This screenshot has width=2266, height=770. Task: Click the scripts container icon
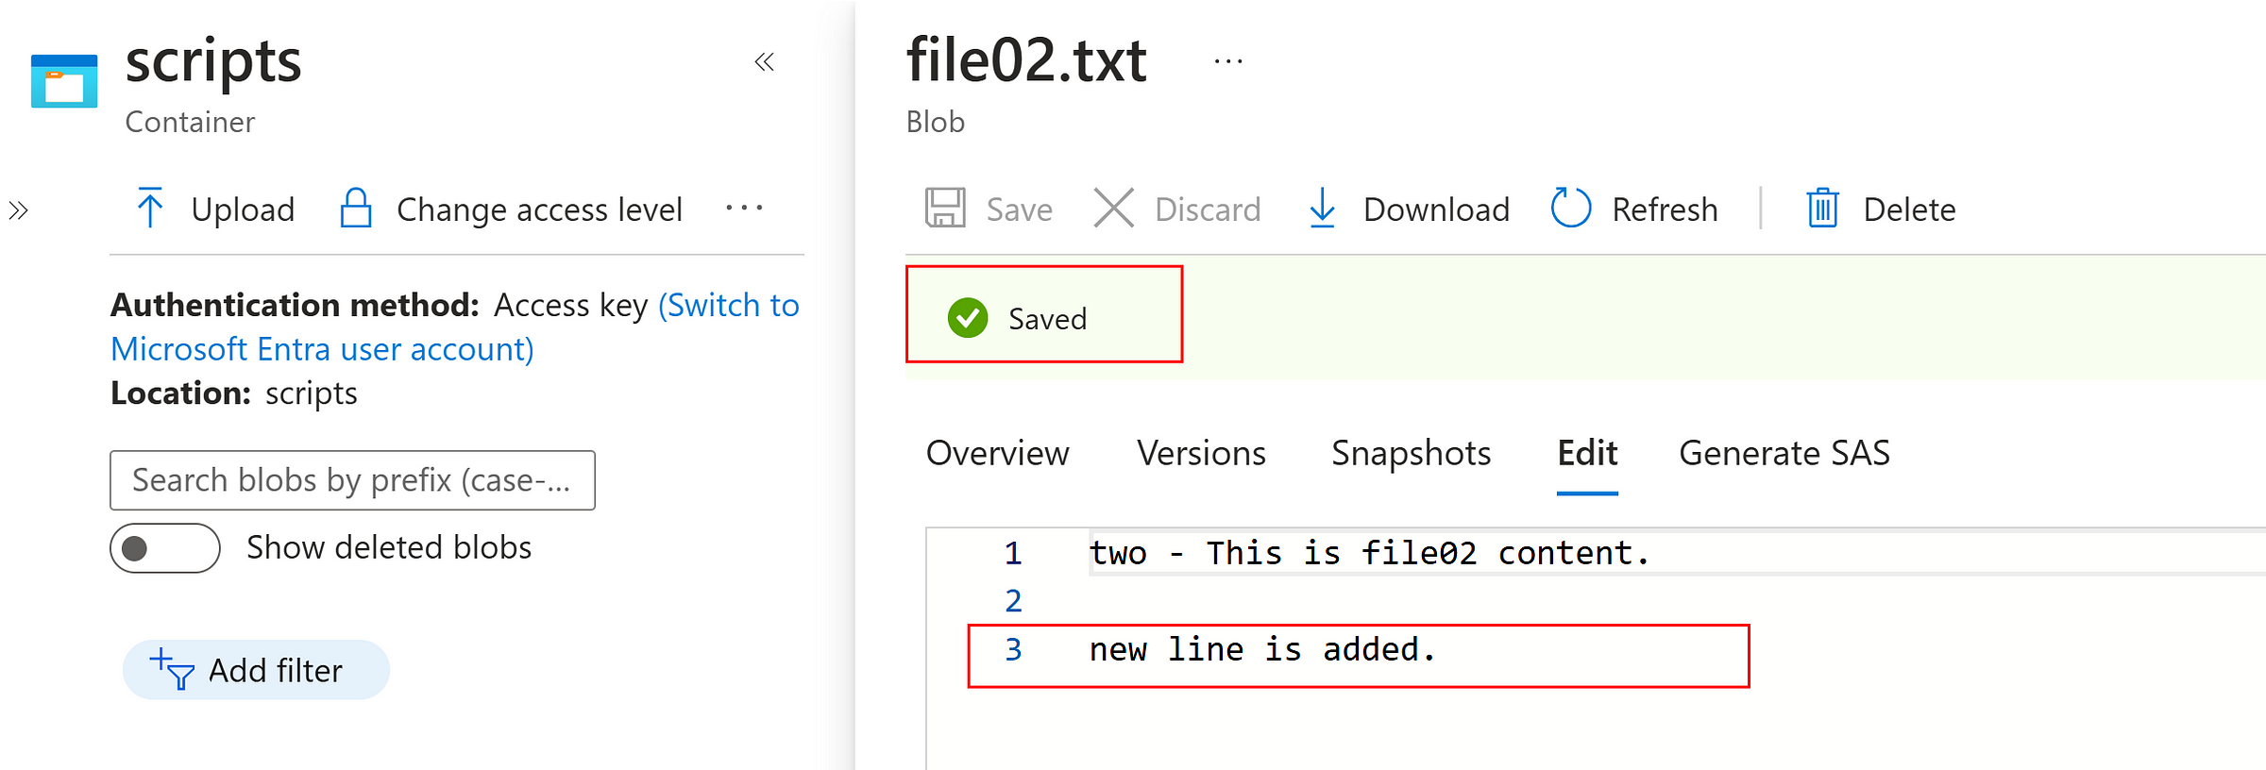[64, 81]
